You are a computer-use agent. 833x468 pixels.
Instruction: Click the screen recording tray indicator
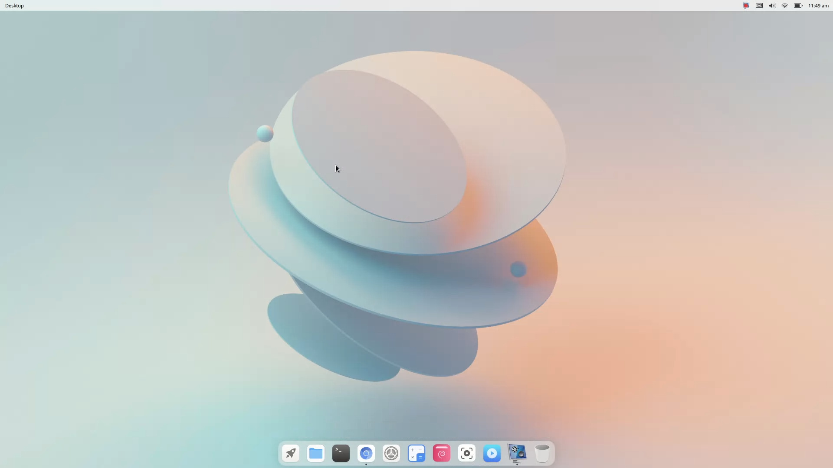746,6
